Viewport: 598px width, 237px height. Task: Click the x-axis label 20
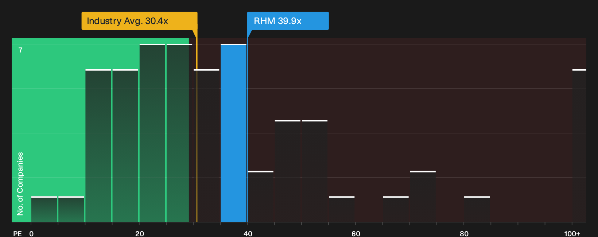[140, 233]
